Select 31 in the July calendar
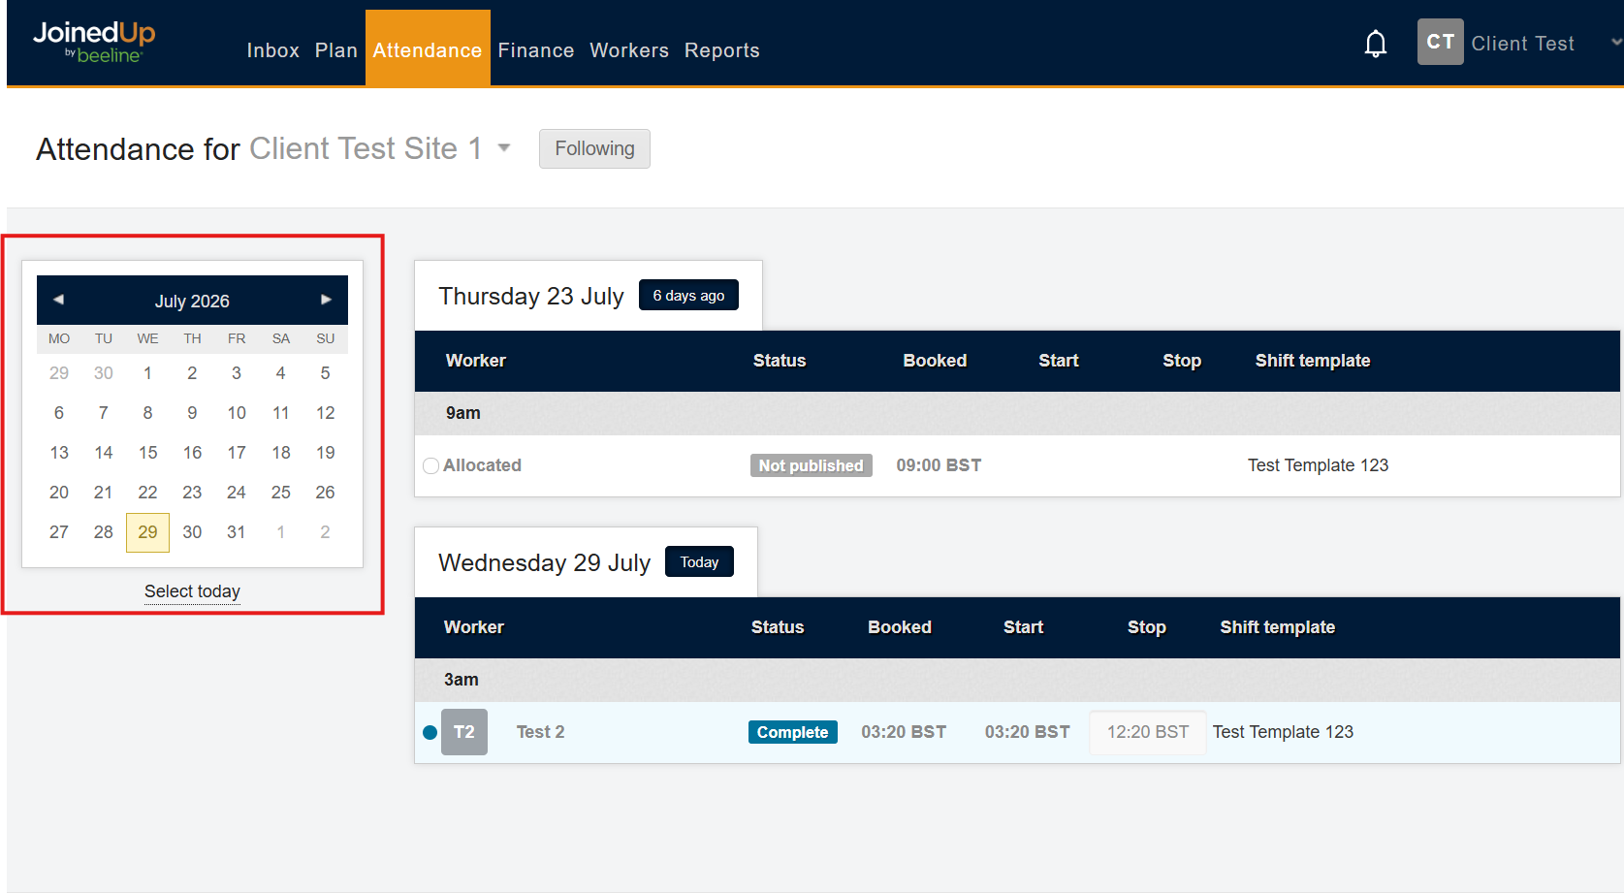The height and width of the screenshot is (893, 1624). pyautogui.click(x=237, y=532)
